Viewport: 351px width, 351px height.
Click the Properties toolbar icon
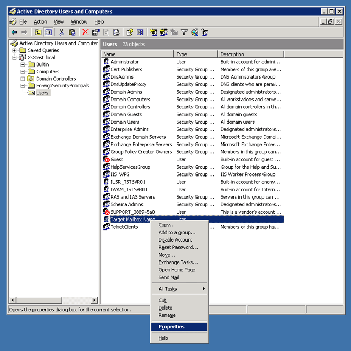pos(95,32)
